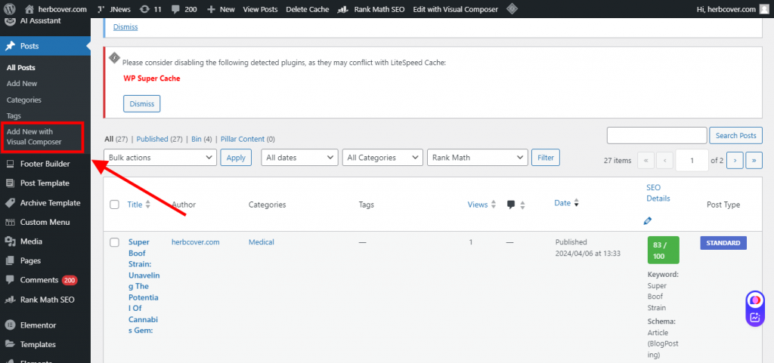Open the All Categories dropdown
774x363 pixels.
pos(382,158)
